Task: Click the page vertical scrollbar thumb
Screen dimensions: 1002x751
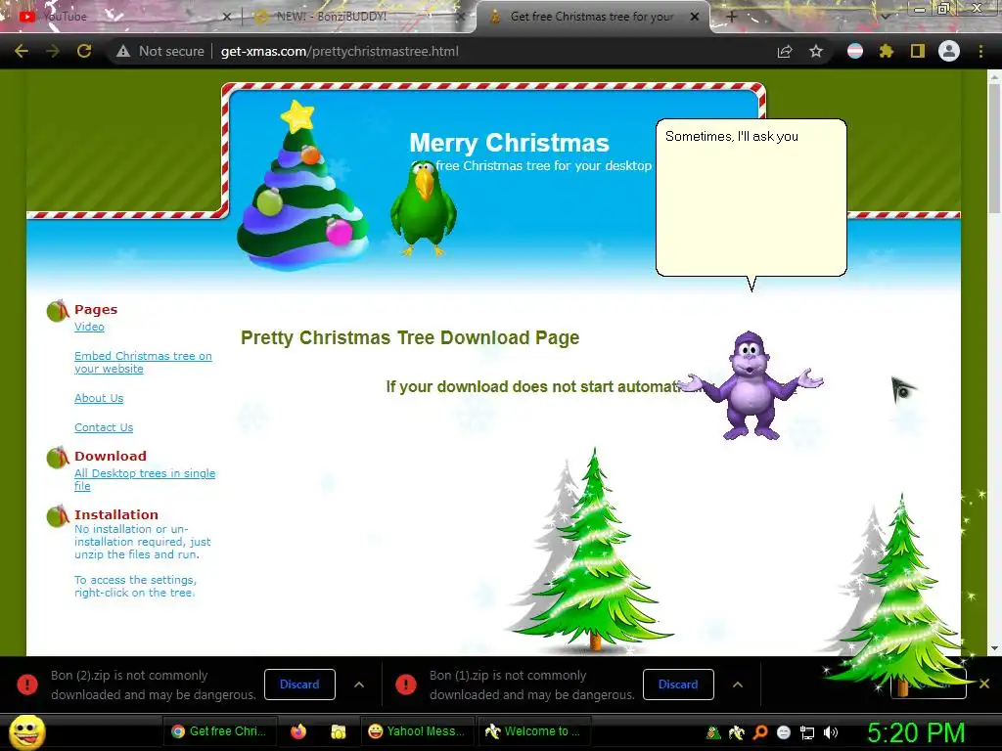Action: (x=994, y=147)
